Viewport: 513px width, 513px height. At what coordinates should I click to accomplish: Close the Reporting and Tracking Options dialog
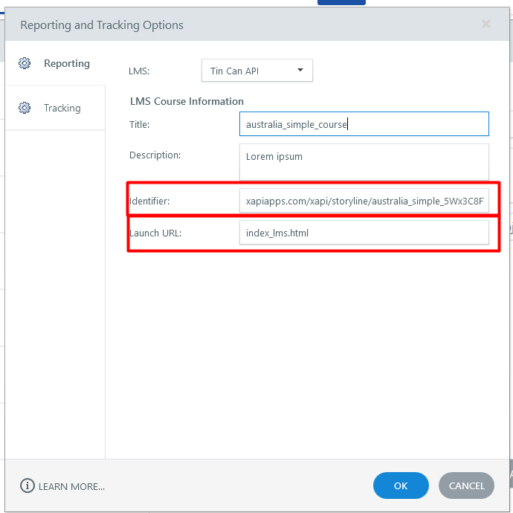tap(485, 24)
